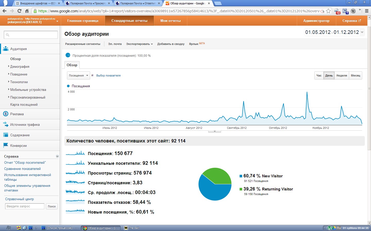Click the Источники трафика arrow icon
This screenshot has width=371, height=231.
click(6, 124)
